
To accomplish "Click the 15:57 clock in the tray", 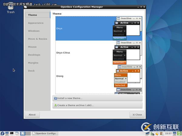I will (168, 134).
